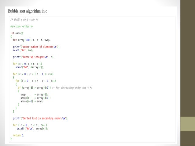Click the 'Enter %d integers' printf line

[34, 57]
